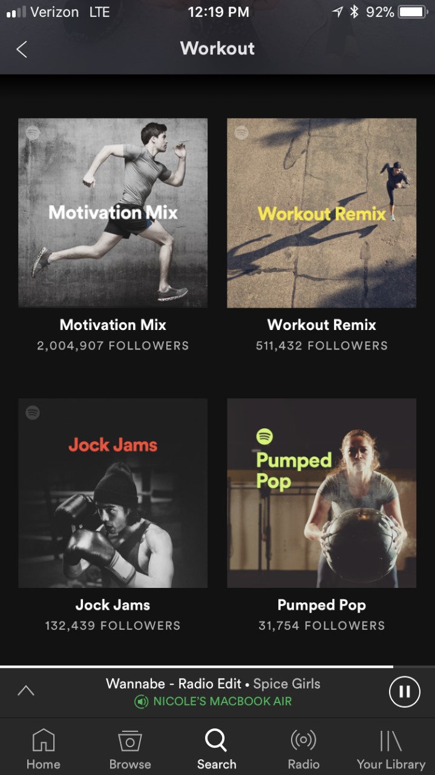
Task: Select the Motivation Mix title text
Action: (x=113, y=325)
